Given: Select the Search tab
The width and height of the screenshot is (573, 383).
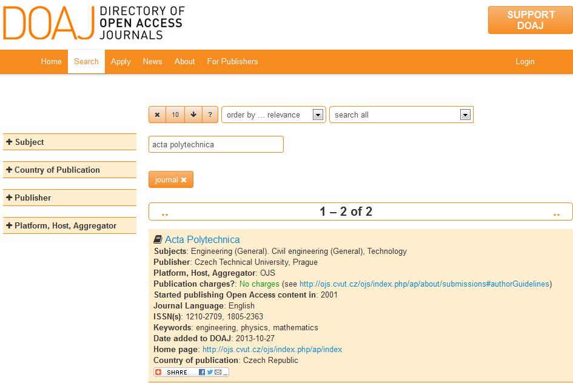Looking at the screenshot, I should point(86,61).
